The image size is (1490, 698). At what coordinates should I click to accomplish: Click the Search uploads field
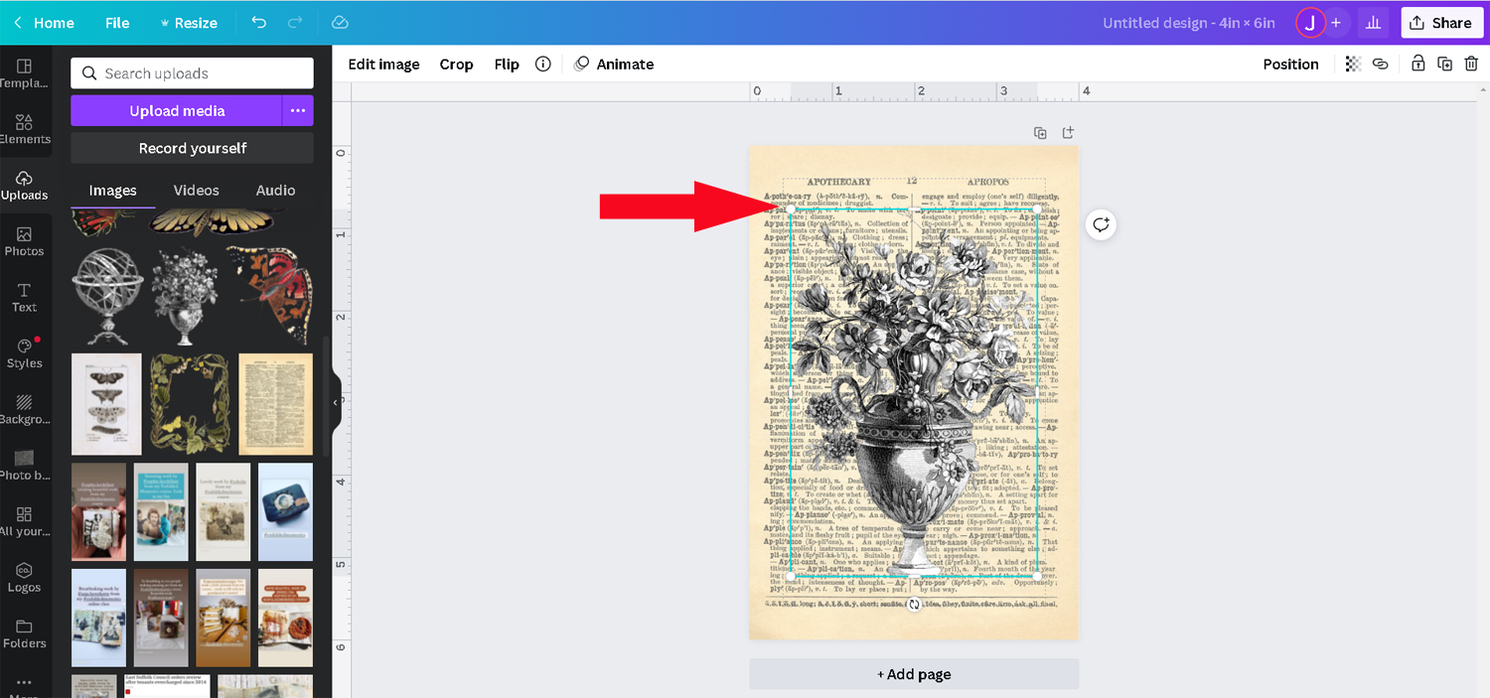[192, 72]
